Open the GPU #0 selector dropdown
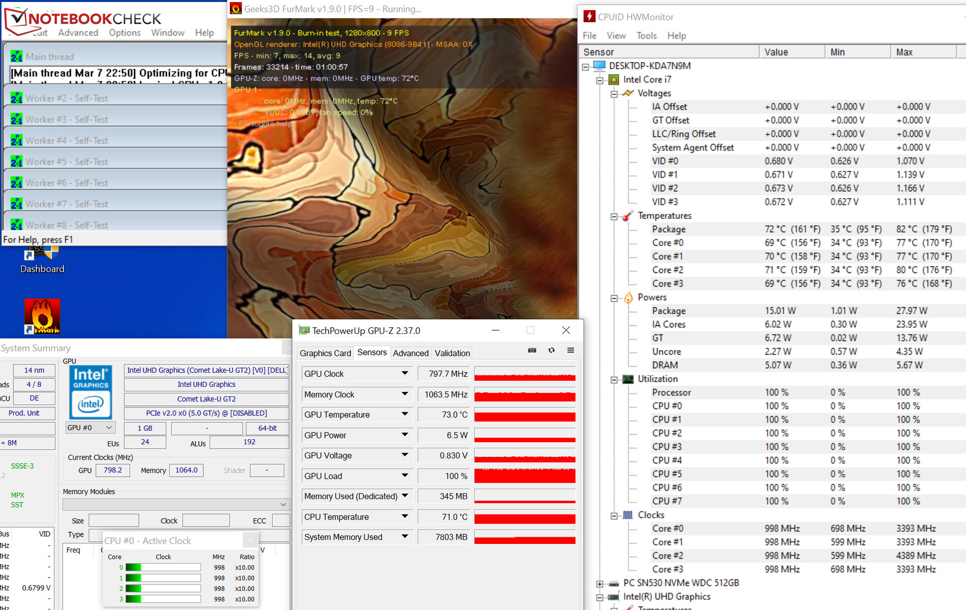The image size is (966, 610). pyautogui.click(x=90, y=428)
